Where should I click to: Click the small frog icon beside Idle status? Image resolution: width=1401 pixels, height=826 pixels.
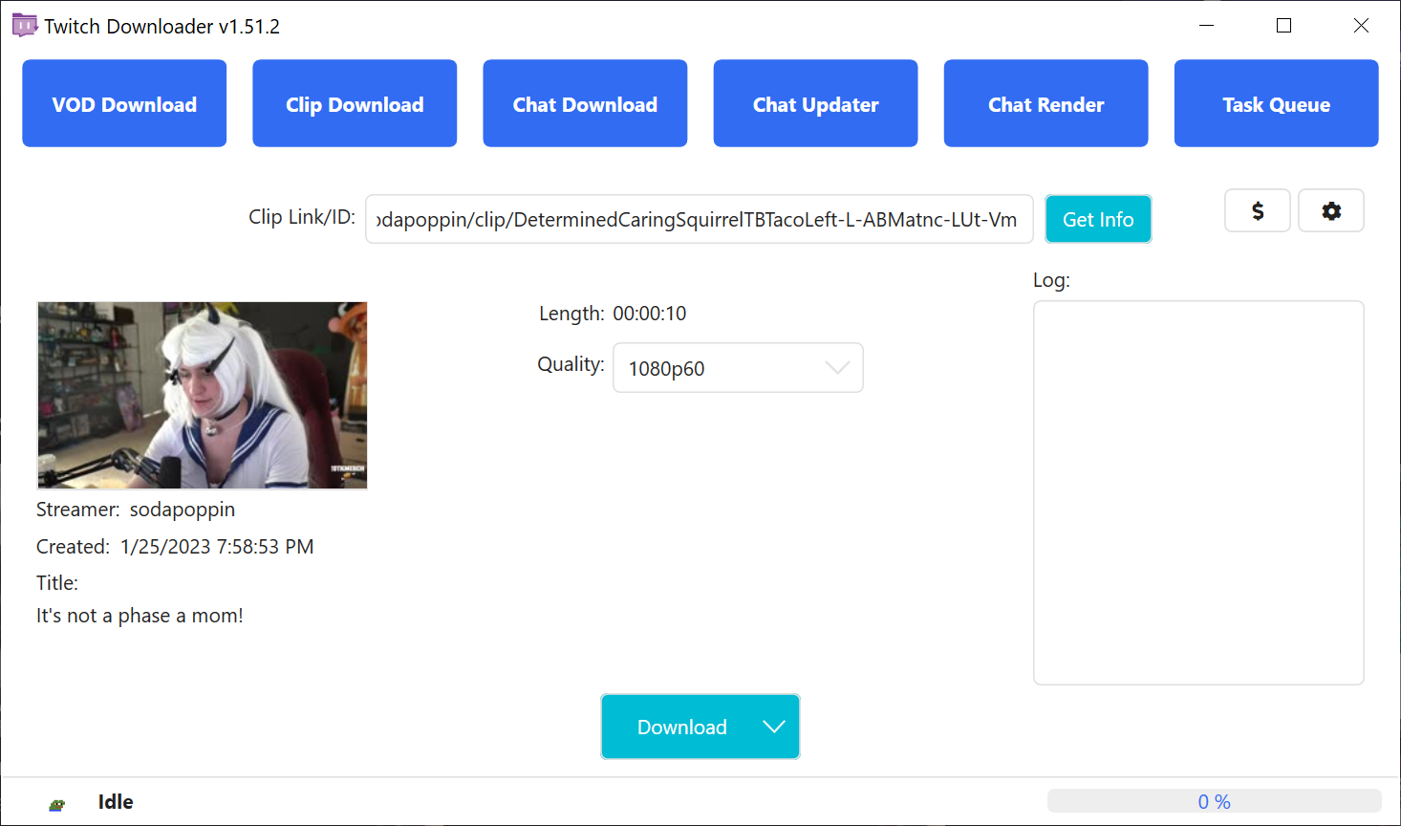tap(57, 804)
